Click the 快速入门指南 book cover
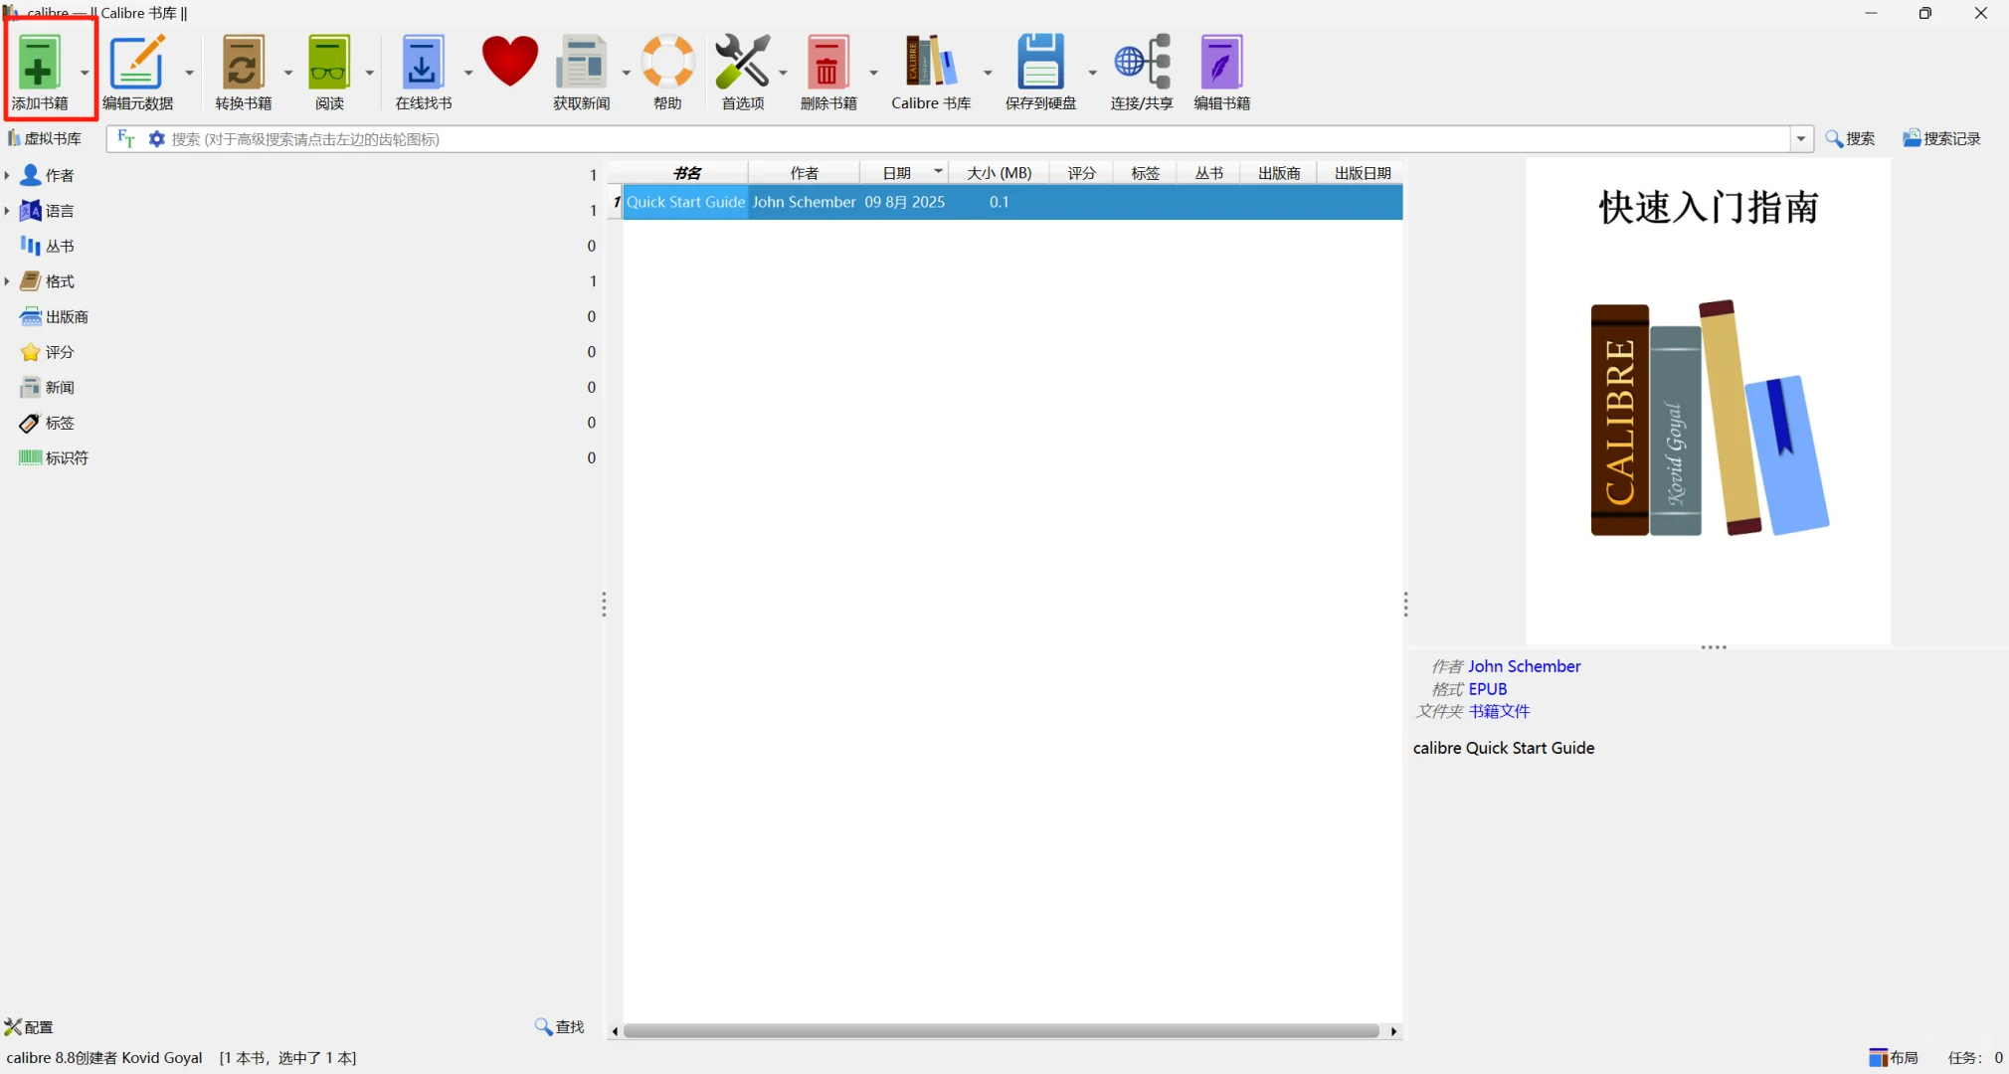The height and width of the screenshot is (1074, 2009). 1708,401
